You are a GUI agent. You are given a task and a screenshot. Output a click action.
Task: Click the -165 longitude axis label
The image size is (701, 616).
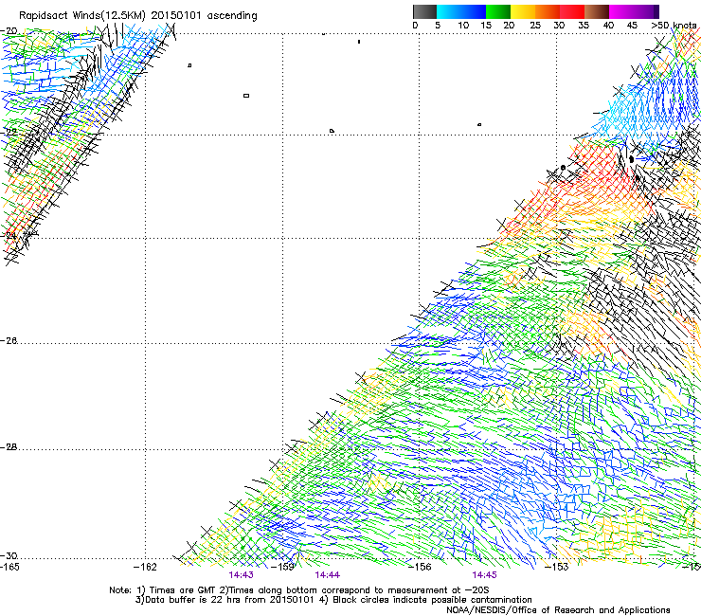click(9, 568)
